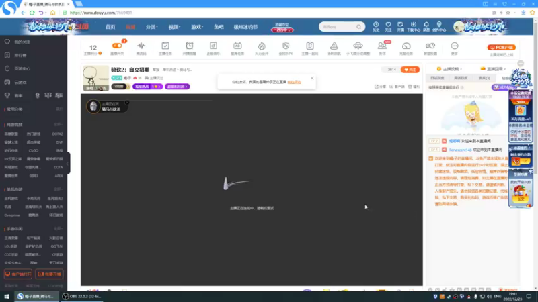Follow the orange link in notification popup
The image size is (538, 302).
(294, 82)
